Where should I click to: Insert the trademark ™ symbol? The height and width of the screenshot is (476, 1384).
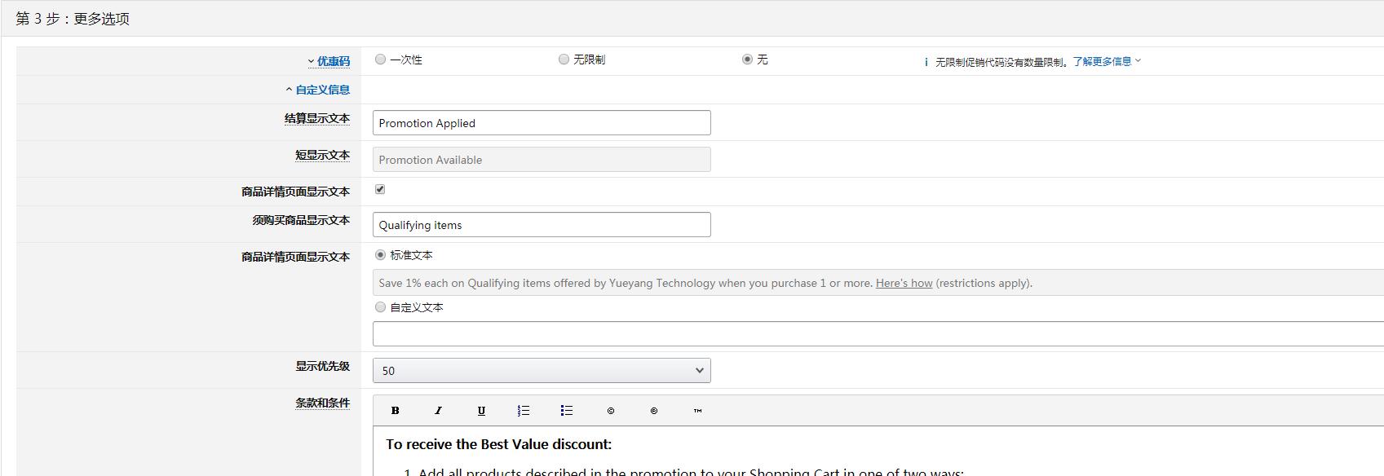[x=697, y=411]
